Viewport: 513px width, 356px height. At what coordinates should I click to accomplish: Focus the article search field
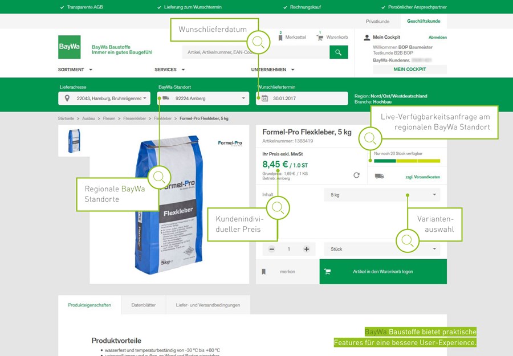[256, 52]
